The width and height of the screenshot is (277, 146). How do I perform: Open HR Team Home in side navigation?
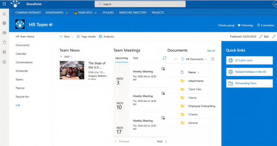tap(25, 36)
